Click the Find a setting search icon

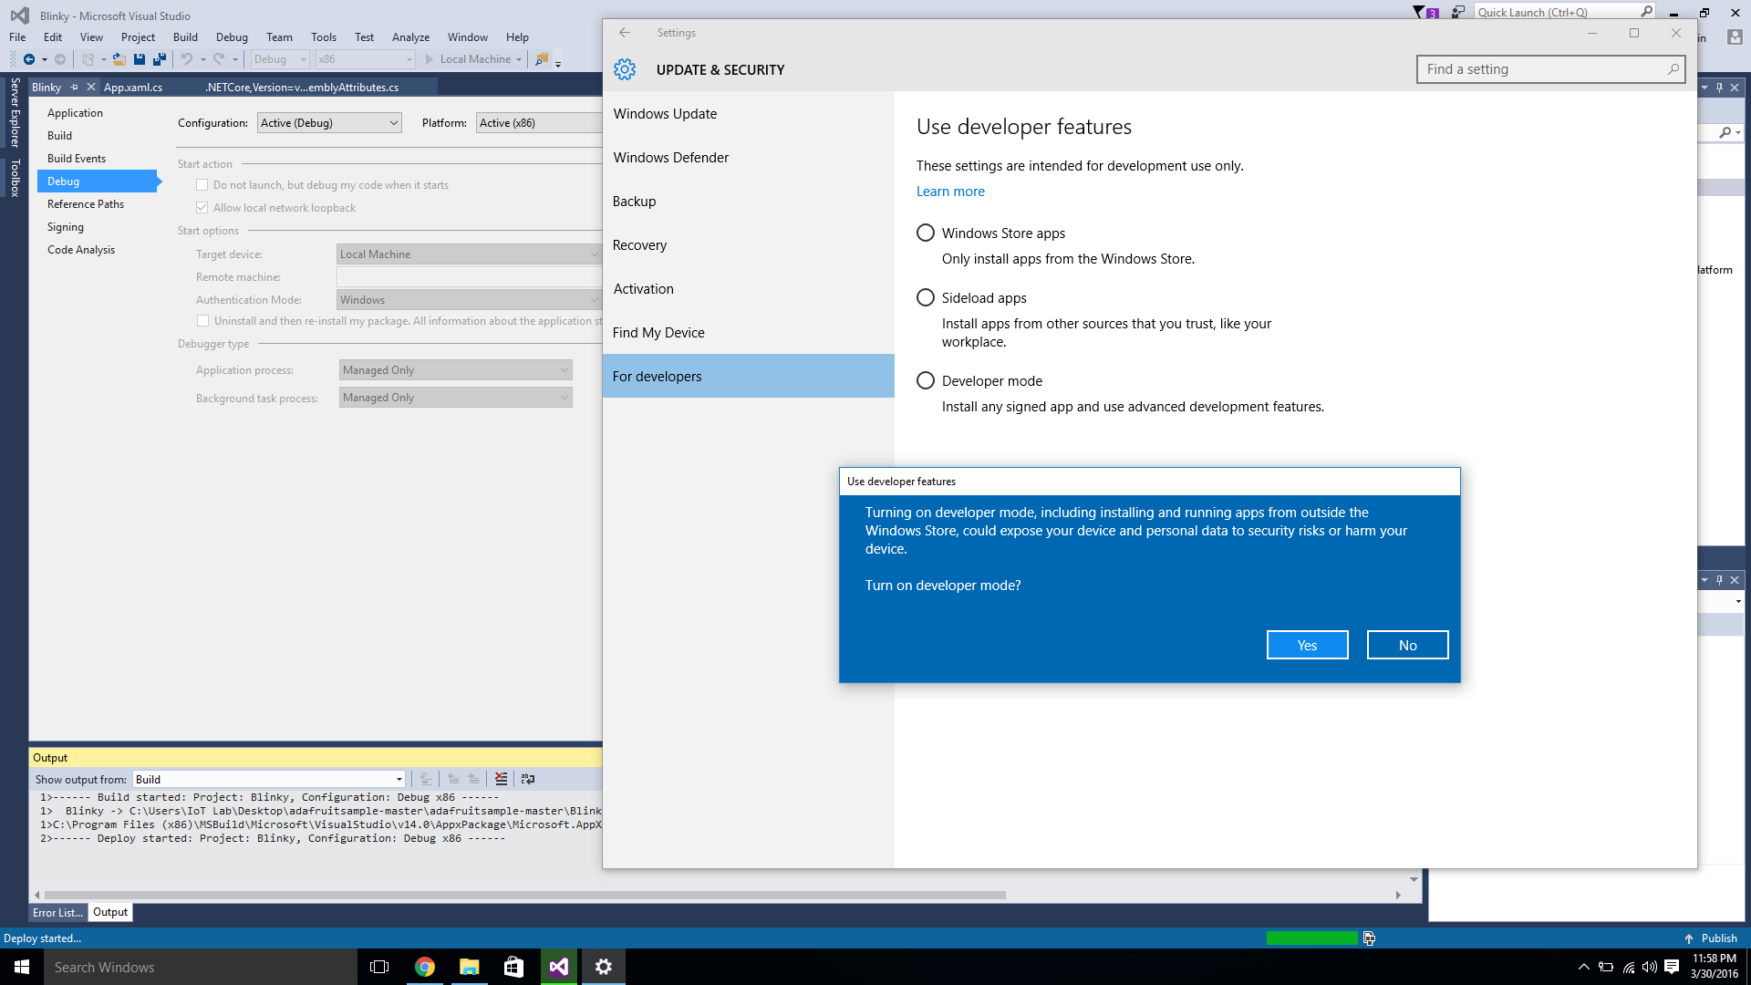click(1674, 68)
